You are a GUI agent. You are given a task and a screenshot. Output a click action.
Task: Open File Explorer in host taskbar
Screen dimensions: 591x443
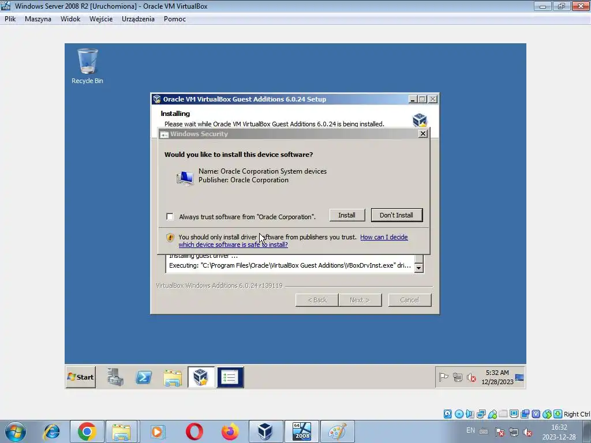click(121, 431)
